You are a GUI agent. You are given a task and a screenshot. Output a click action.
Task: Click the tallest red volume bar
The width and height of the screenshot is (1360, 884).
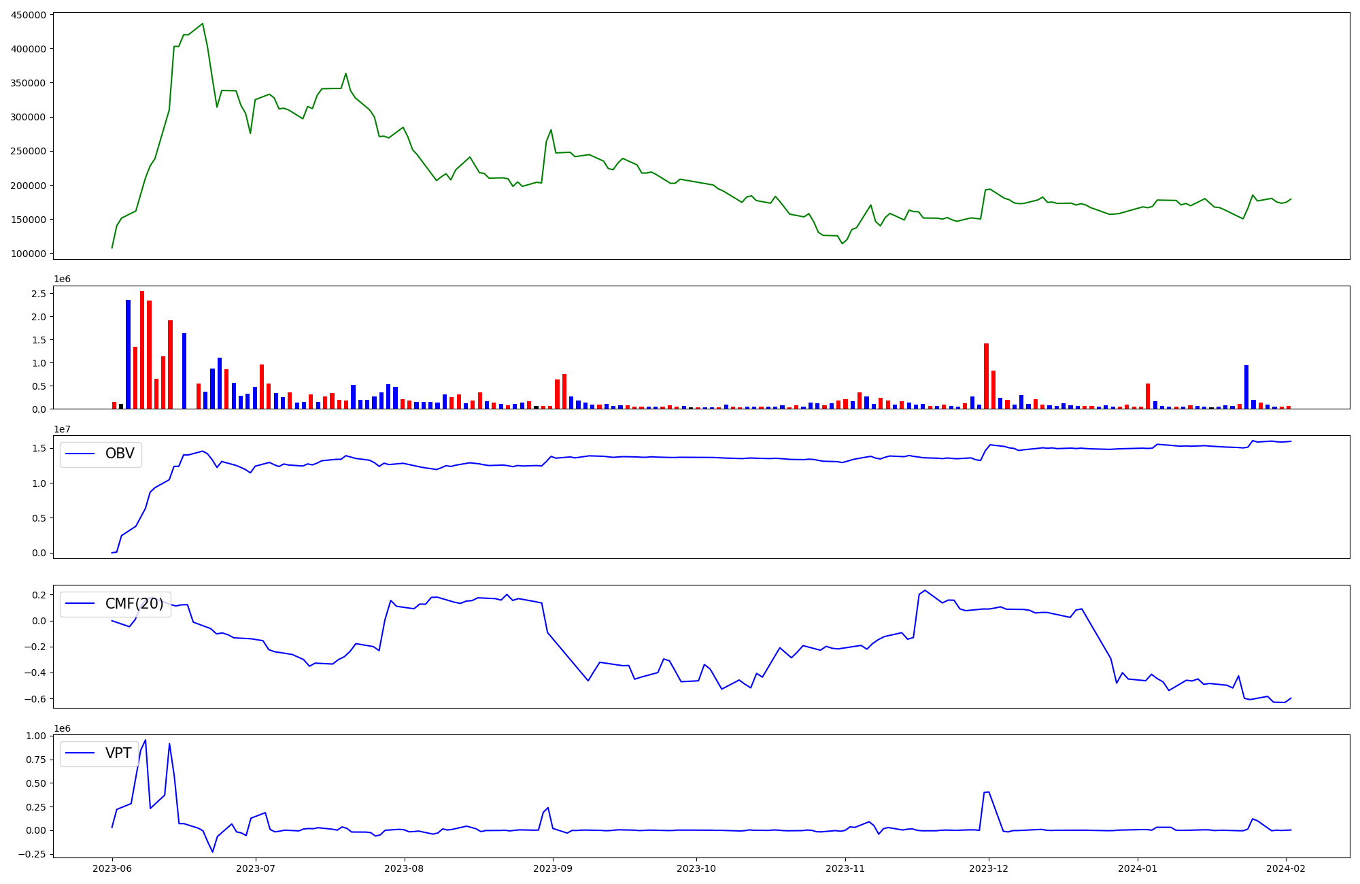(x=142, y=350)
